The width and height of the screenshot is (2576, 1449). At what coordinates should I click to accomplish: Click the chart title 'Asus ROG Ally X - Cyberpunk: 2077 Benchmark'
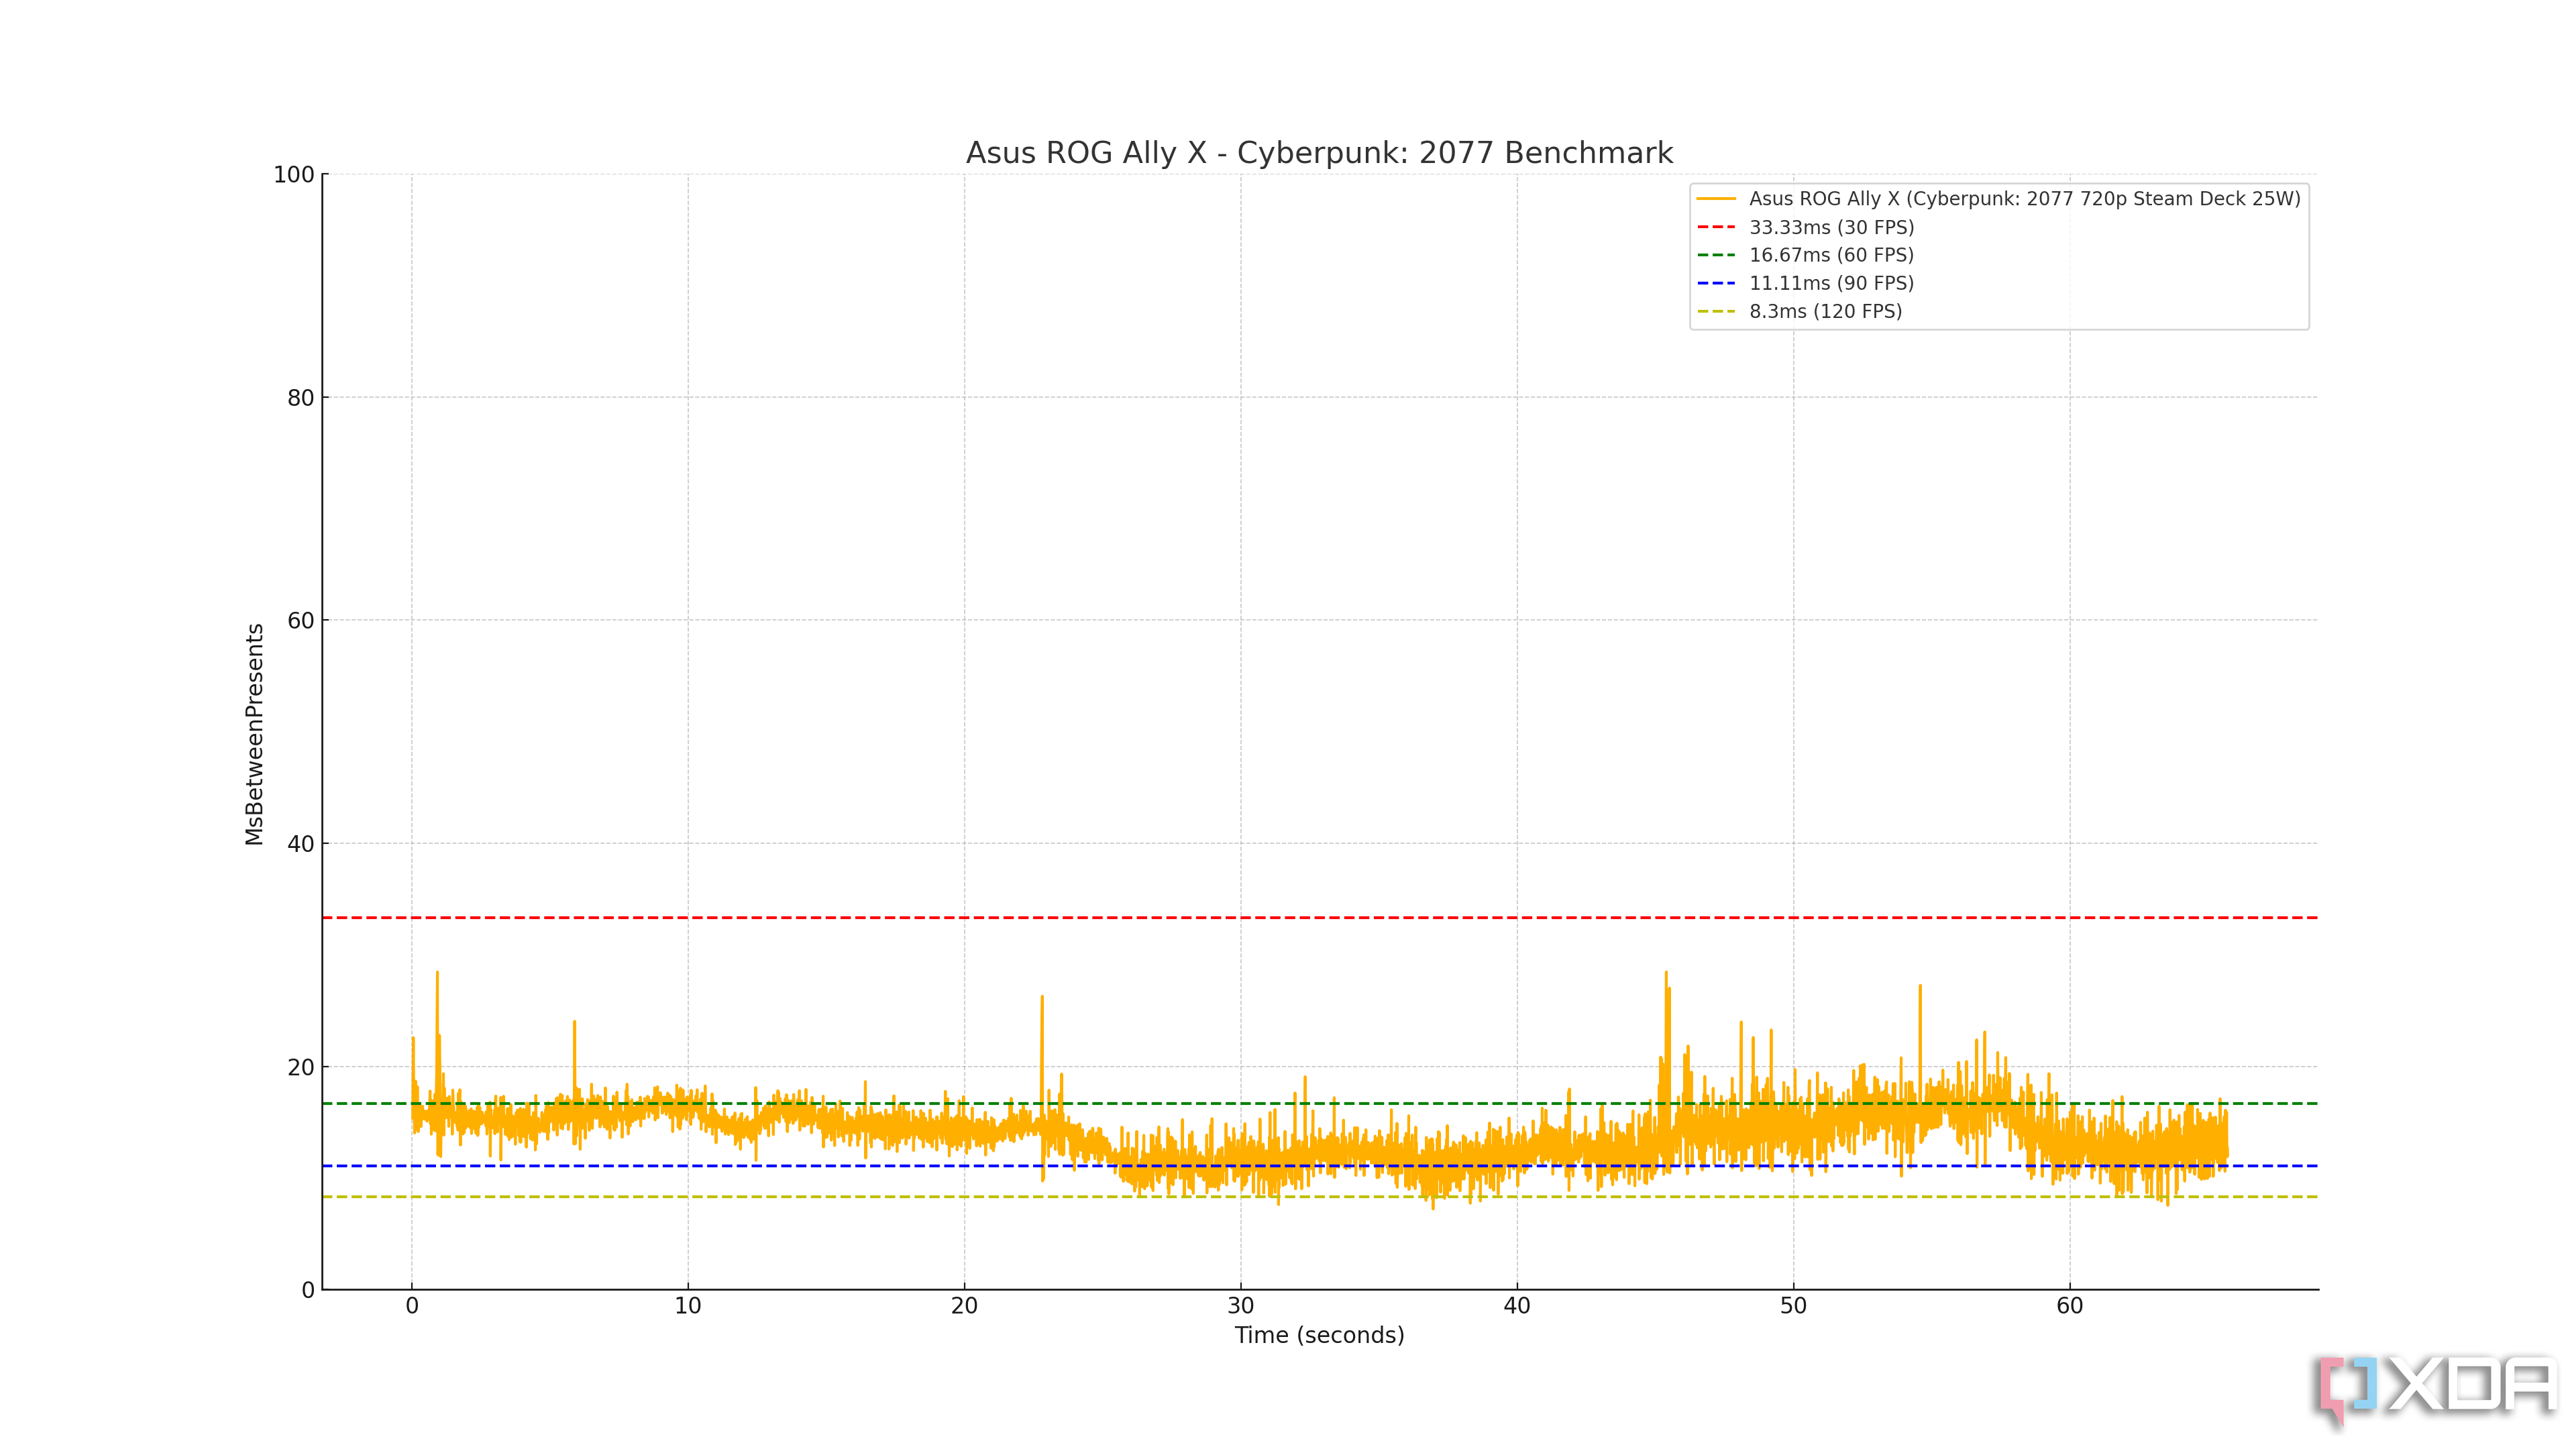[x=1319, y=153]
